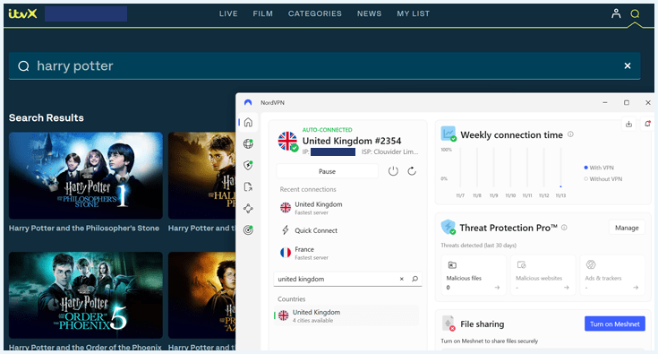Image resolution: width=658 pixels, height=354 pixels.
Task: Click the File sharing card icon
Action: pos(449,324)
